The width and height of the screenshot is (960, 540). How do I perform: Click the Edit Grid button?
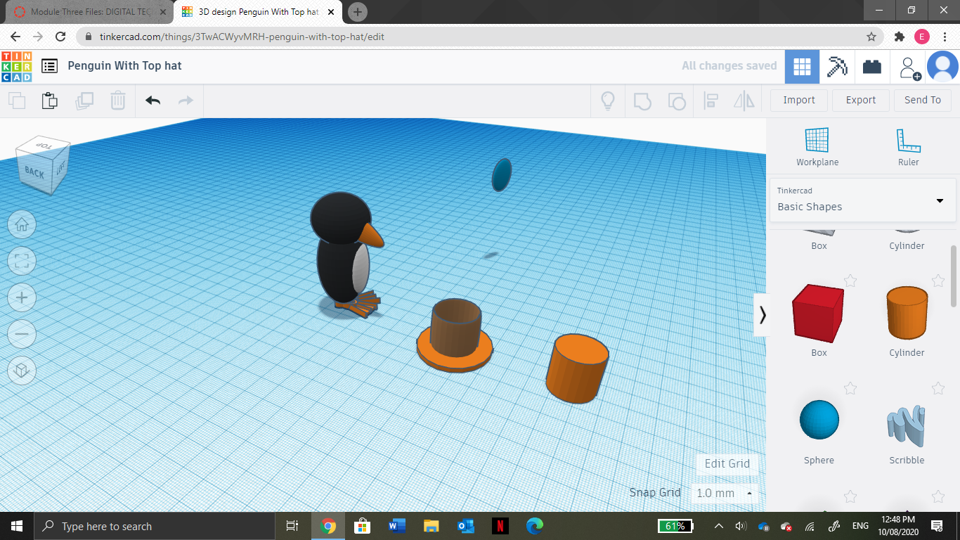(727, 463)
